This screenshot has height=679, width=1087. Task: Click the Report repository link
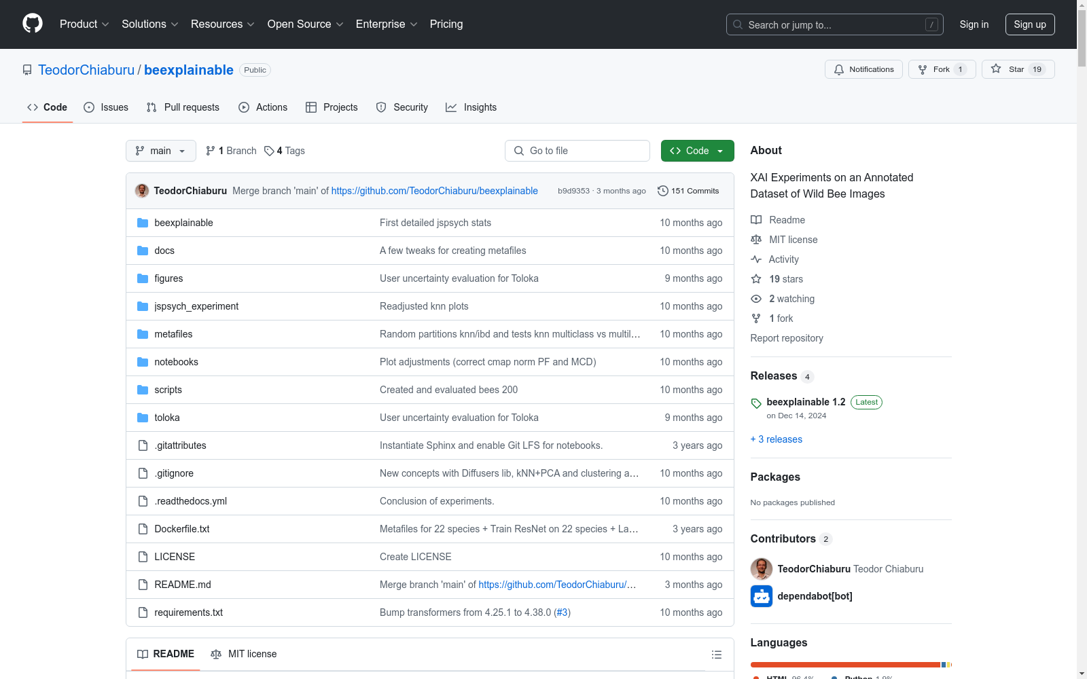[787, 338]
